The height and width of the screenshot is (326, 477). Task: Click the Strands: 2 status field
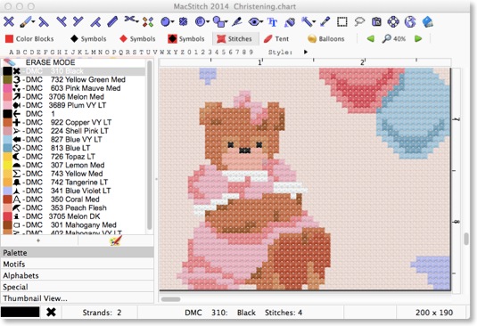(102, 313)
